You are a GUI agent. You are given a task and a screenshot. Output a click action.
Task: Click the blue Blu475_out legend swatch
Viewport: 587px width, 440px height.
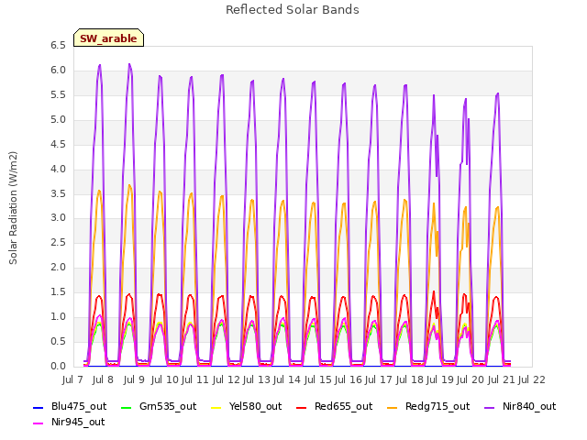pyautogui.click(x=39, y=407)
